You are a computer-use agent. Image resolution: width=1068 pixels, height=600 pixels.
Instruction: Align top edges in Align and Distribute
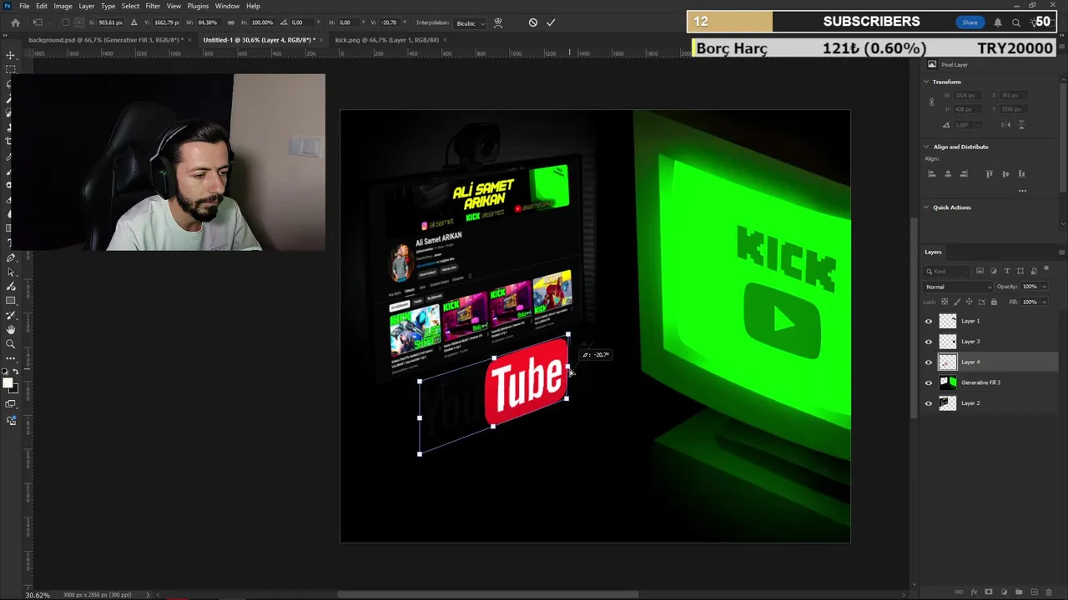990,173
